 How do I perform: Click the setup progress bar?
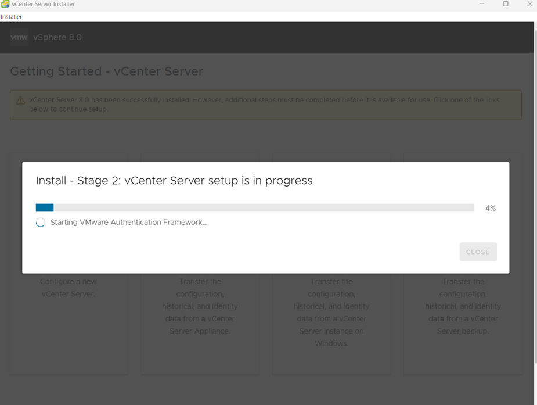(x=254, y=207)
